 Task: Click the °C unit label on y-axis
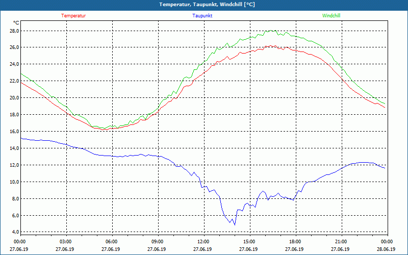pos(16,22)
